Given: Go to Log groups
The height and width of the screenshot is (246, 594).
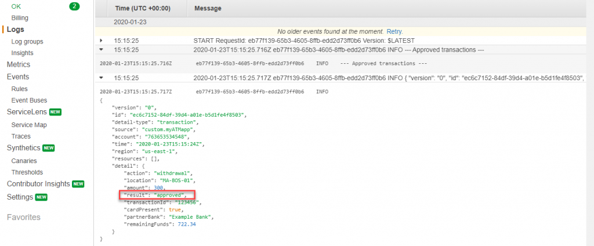Looking at the screenshot, I should pyautogui.click(x=27, y=42).
